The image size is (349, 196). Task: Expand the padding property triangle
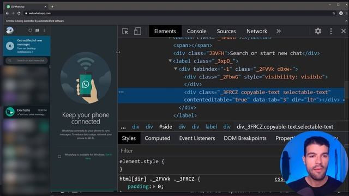pos(154,186)
